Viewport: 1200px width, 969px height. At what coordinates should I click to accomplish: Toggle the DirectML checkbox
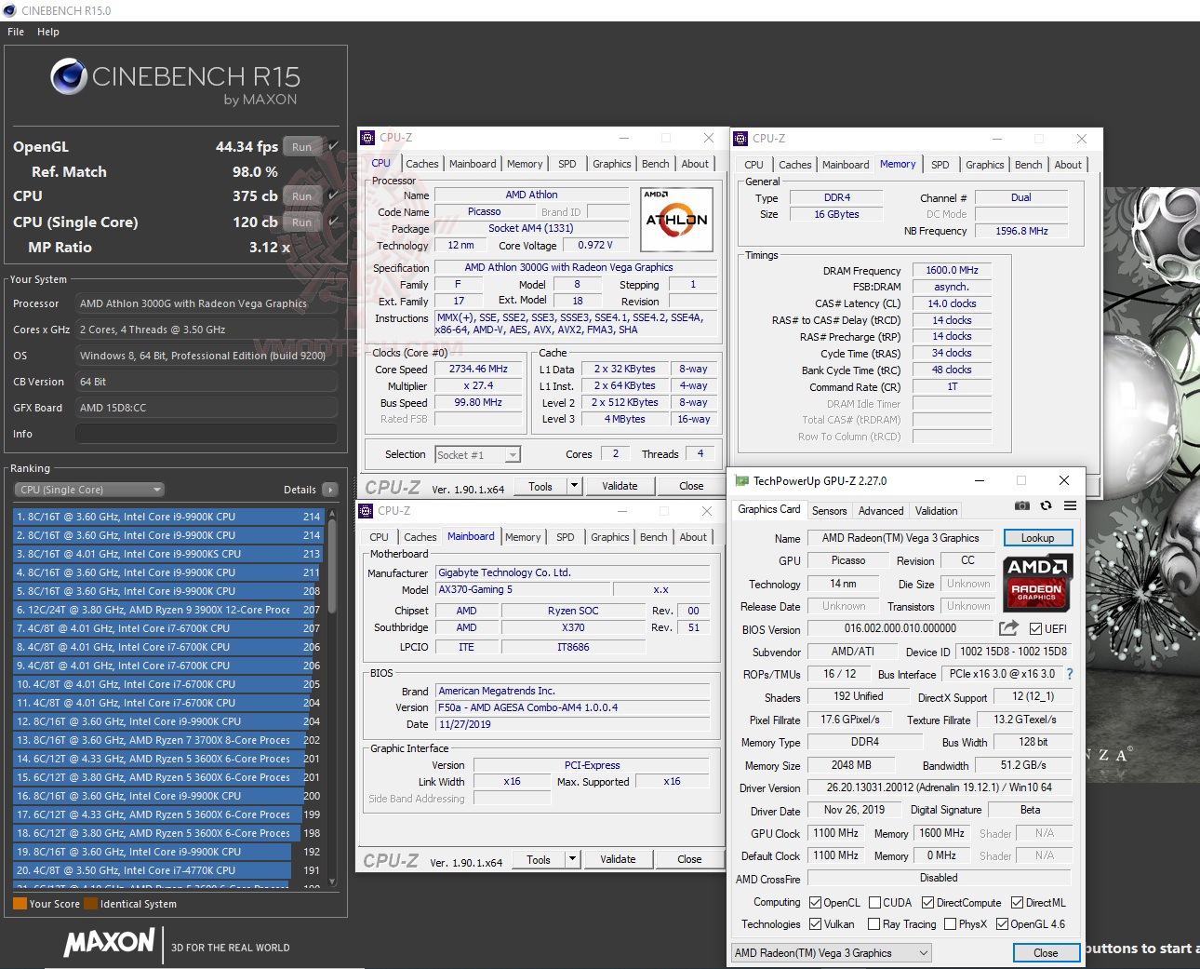point(1017,903)
